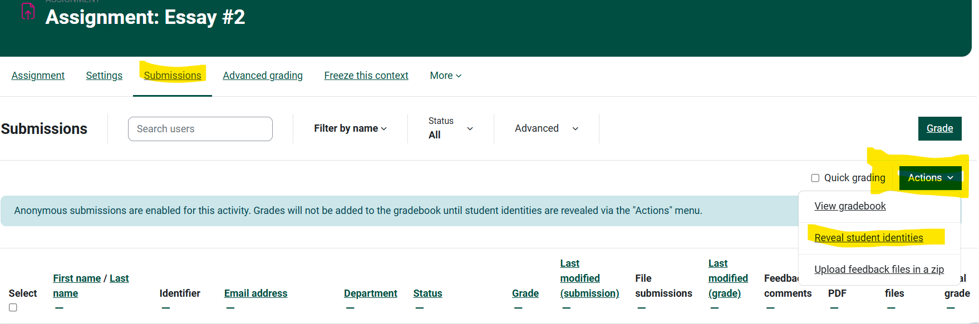This screenshot has width=979, height=324.
Task: Click in the Search users field
Action: pyautogui.click(x=200, y=129)
